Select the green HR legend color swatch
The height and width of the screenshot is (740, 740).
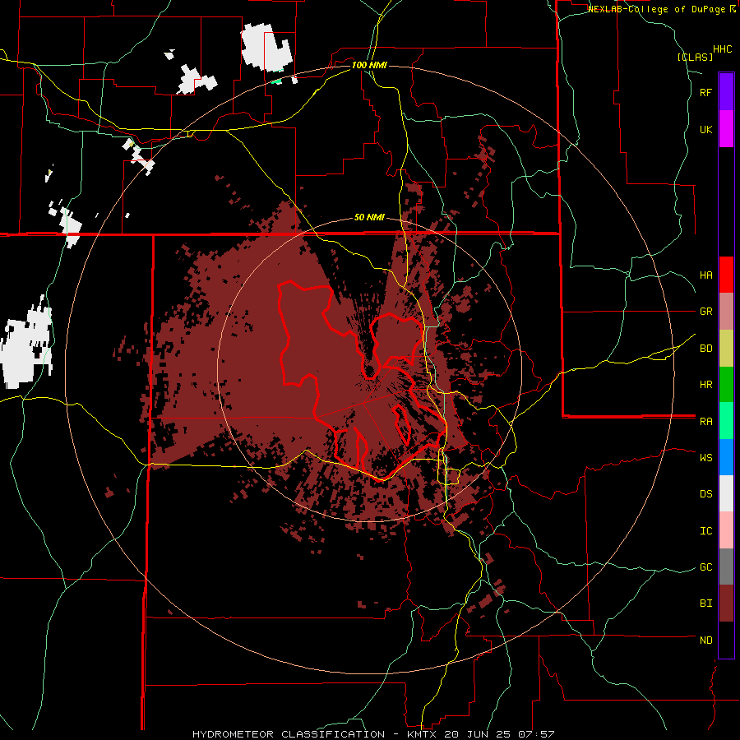coord(726,385)
